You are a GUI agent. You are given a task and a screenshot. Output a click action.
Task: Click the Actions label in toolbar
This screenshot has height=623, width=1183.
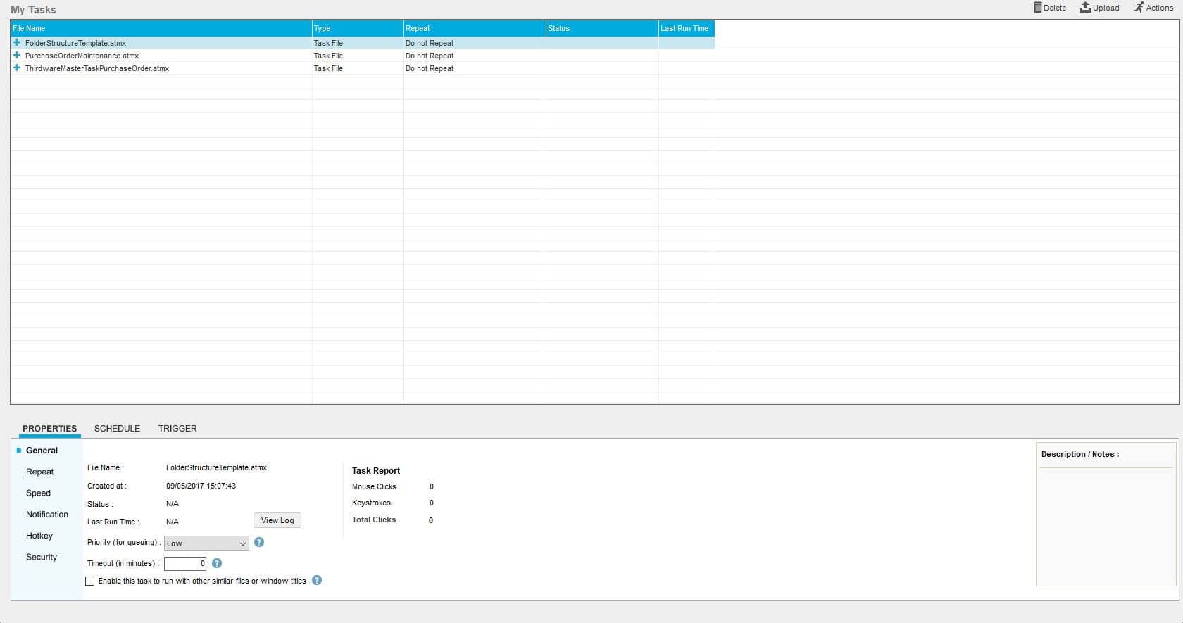click(x=1160, y=8)
